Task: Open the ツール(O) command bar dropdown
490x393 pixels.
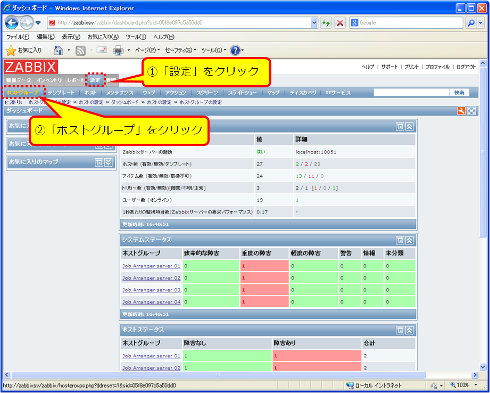Action: click(x=213, y=51)
